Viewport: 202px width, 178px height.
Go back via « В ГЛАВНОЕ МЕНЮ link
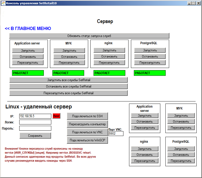pyautogui.click(x=28, y=28)
